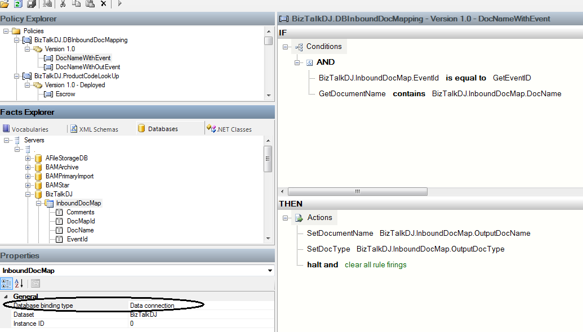Viewport: 583px width, 332px height.
Task: Delete using the X toolbar icon
Action: click(103, 4)
